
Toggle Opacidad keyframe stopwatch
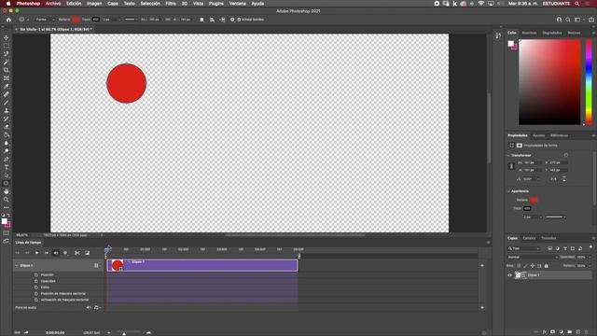[36, 281]
